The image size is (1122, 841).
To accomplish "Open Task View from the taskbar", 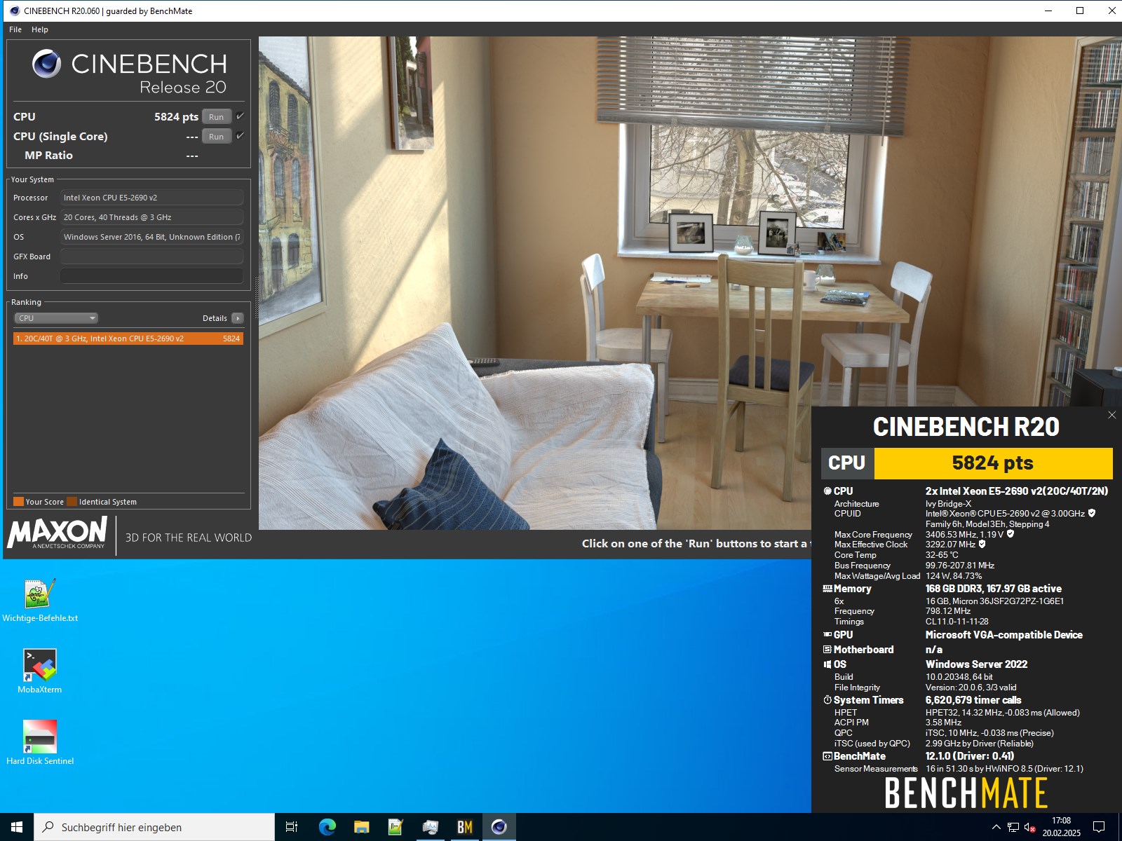I will (292, 827).
